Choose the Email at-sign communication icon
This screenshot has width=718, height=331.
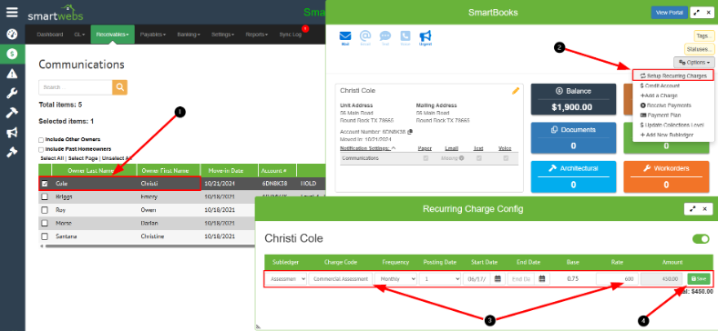tap(365, 38)
